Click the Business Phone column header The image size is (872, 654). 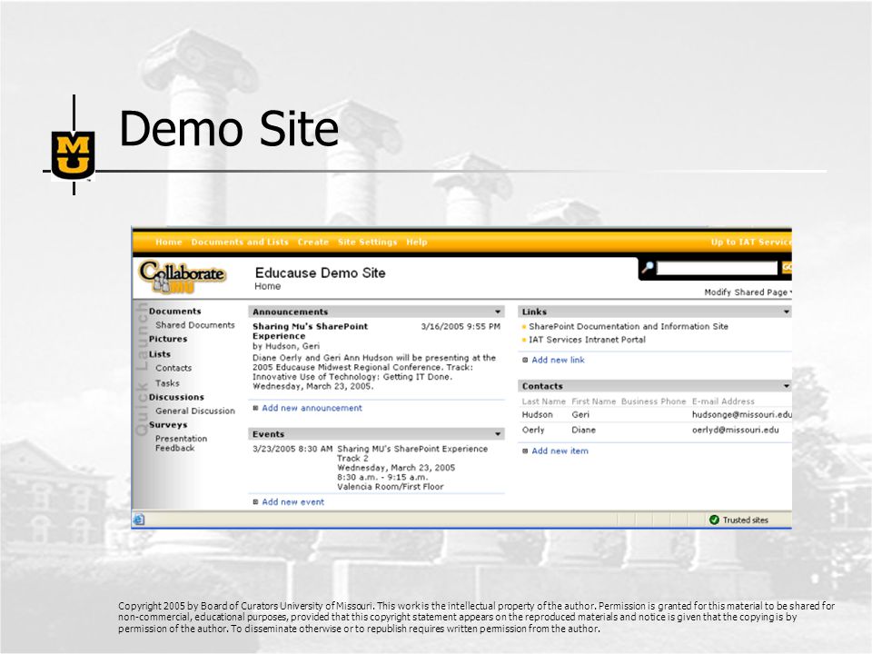click(x=653, y=401)
